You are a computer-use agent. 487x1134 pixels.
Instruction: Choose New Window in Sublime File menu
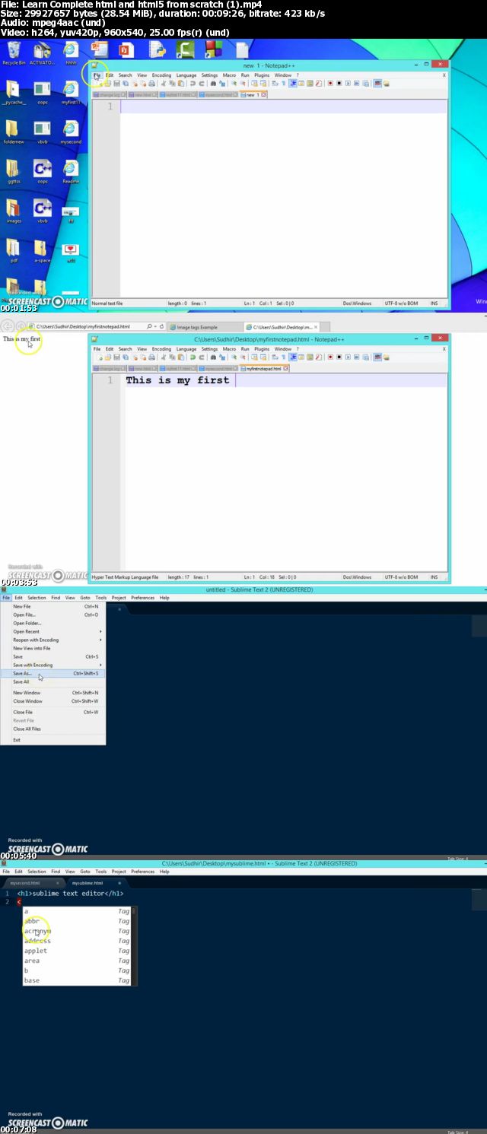click(x=53, y=693)
